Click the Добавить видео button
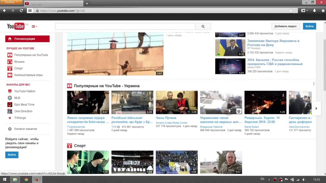326x183 pixels. pos(285,26)
